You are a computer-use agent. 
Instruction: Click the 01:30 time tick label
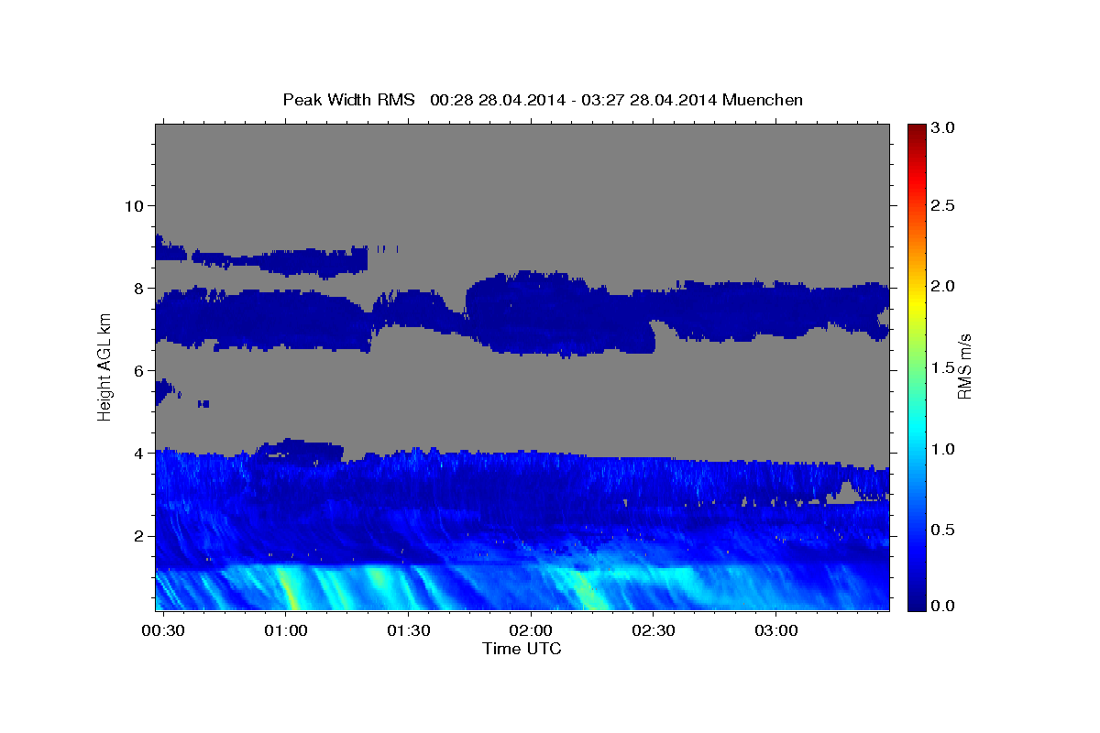(409, 631)
